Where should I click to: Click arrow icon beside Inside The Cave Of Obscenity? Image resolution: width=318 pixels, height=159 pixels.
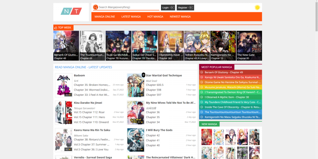coord(202,107)
